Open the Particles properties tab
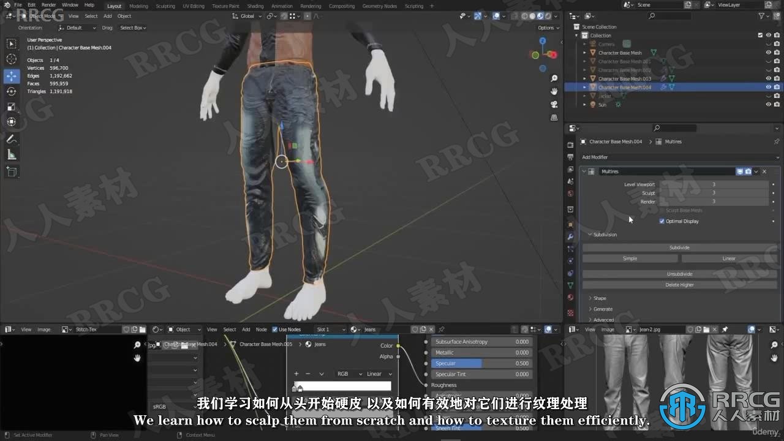The width and height of the screenshot is (784, 441). (x=570, y=249)
